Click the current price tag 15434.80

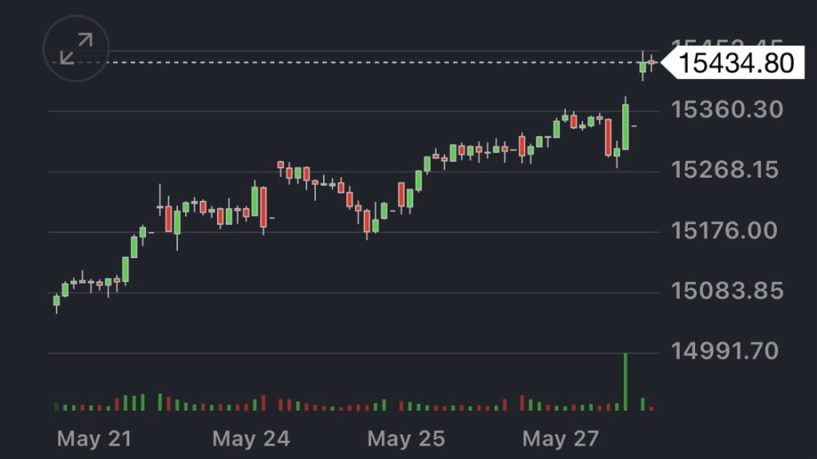coord(736,62)
